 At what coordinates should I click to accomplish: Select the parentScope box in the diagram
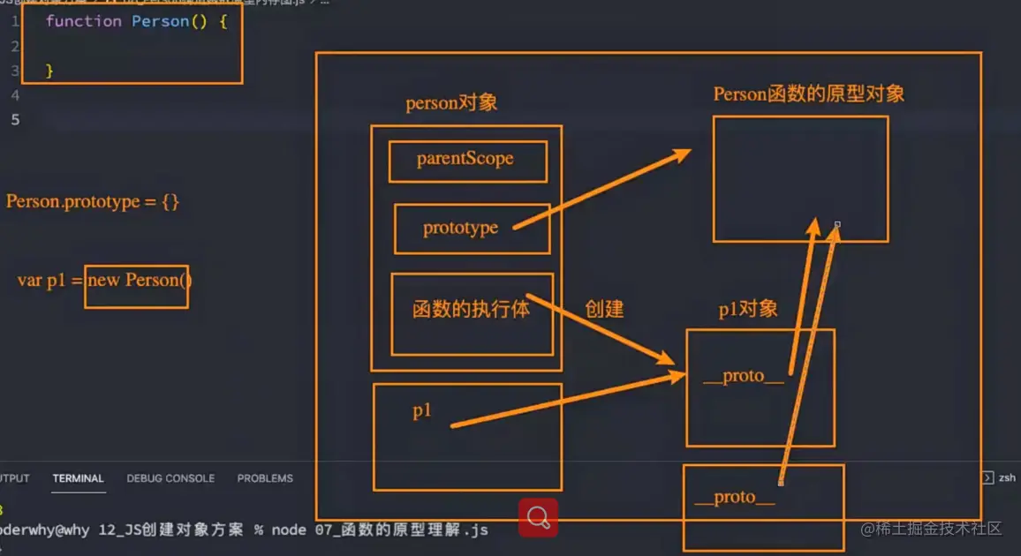pos(467,161)
